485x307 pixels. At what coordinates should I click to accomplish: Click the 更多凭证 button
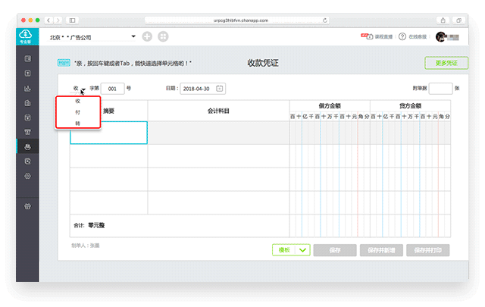coord(442,64)
